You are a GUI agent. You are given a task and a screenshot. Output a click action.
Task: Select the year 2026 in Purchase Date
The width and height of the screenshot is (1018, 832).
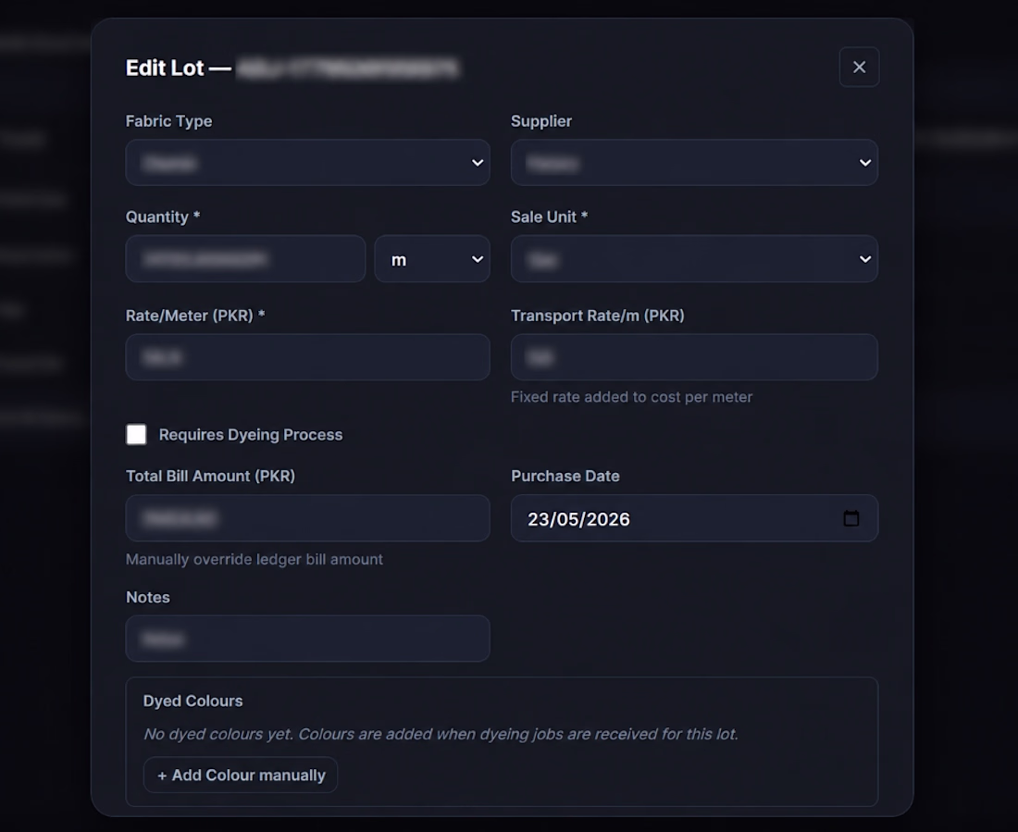pos(608,519)
